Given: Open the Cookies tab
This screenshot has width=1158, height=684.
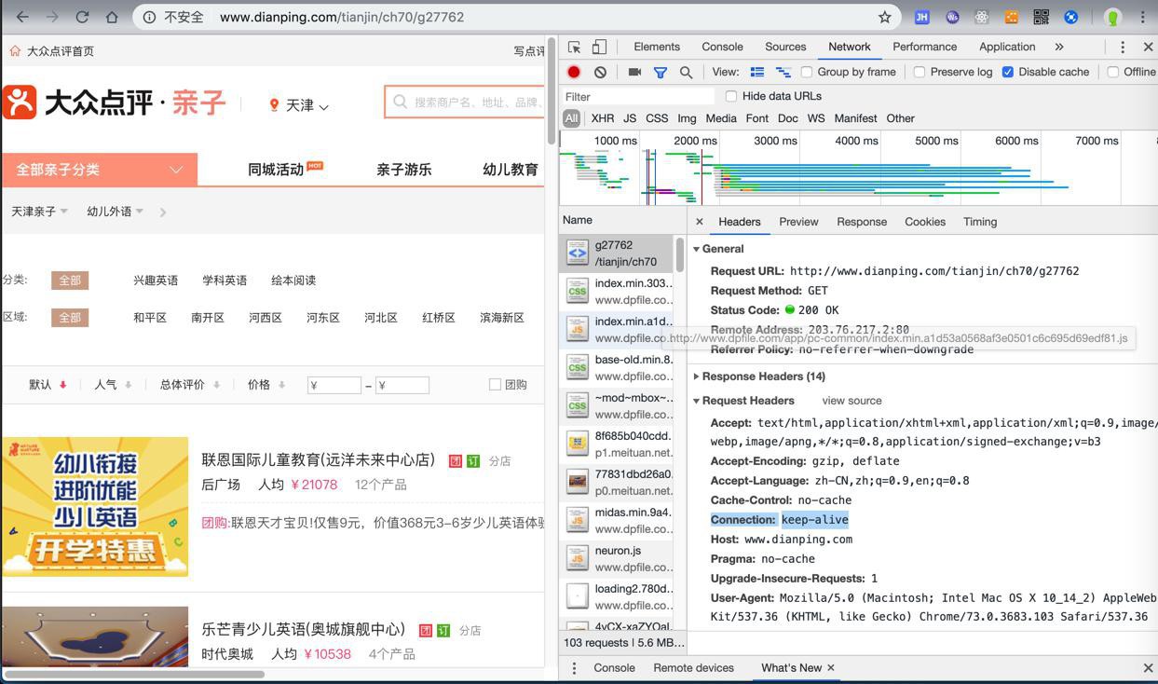Looking at the screenshot, I should 925,222.
